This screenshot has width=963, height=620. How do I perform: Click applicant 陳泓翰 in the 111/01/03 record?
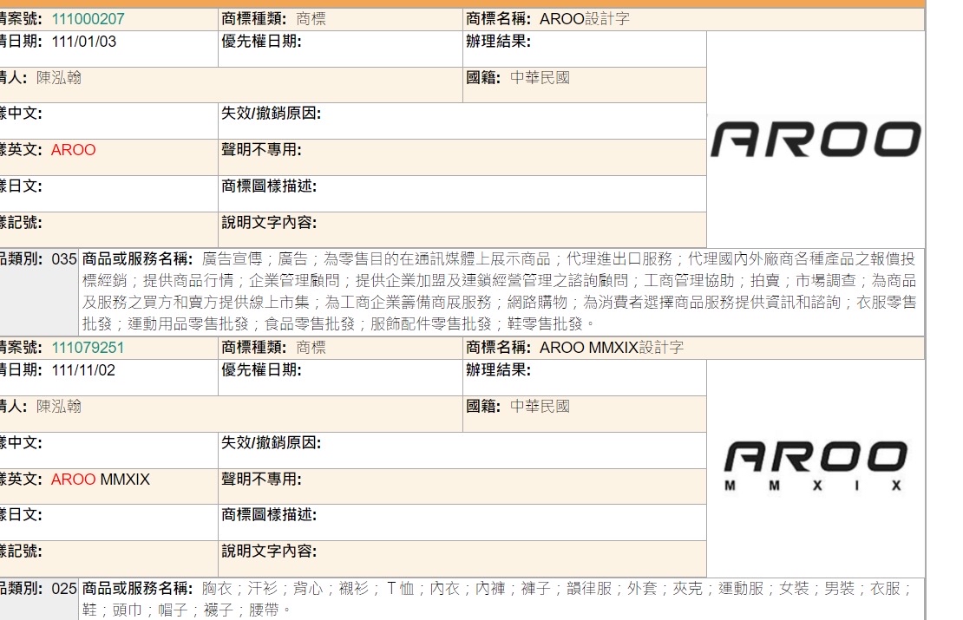point(59,78)
